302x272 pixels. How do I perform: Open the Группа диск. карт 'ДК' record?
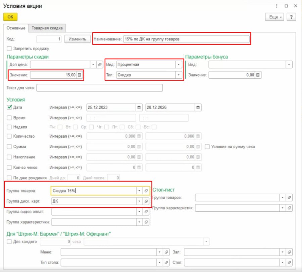pos(146,201)
